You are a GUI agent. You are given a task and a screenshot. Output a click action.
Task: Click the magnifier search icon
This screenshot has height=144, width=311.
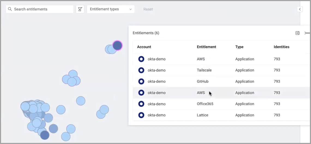pos(10,9)
